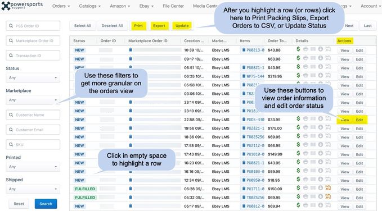Image resolution: width=382 pixels, height=211 pixels.
Task: Click the printer icon for the $66.95 order
Action: [x=305, y=145]
